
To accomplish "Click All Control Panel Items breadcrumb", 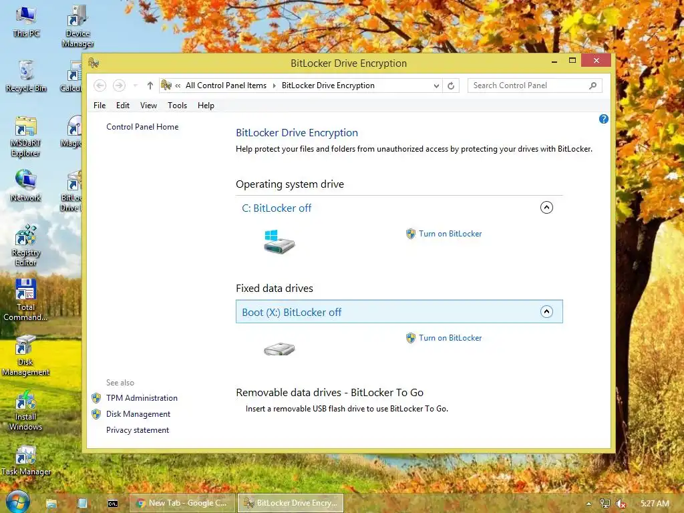I will click(226, 85).
